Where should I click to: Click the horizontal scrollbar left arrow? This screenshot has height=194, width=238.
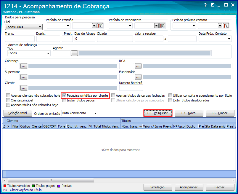pos(5,180)
